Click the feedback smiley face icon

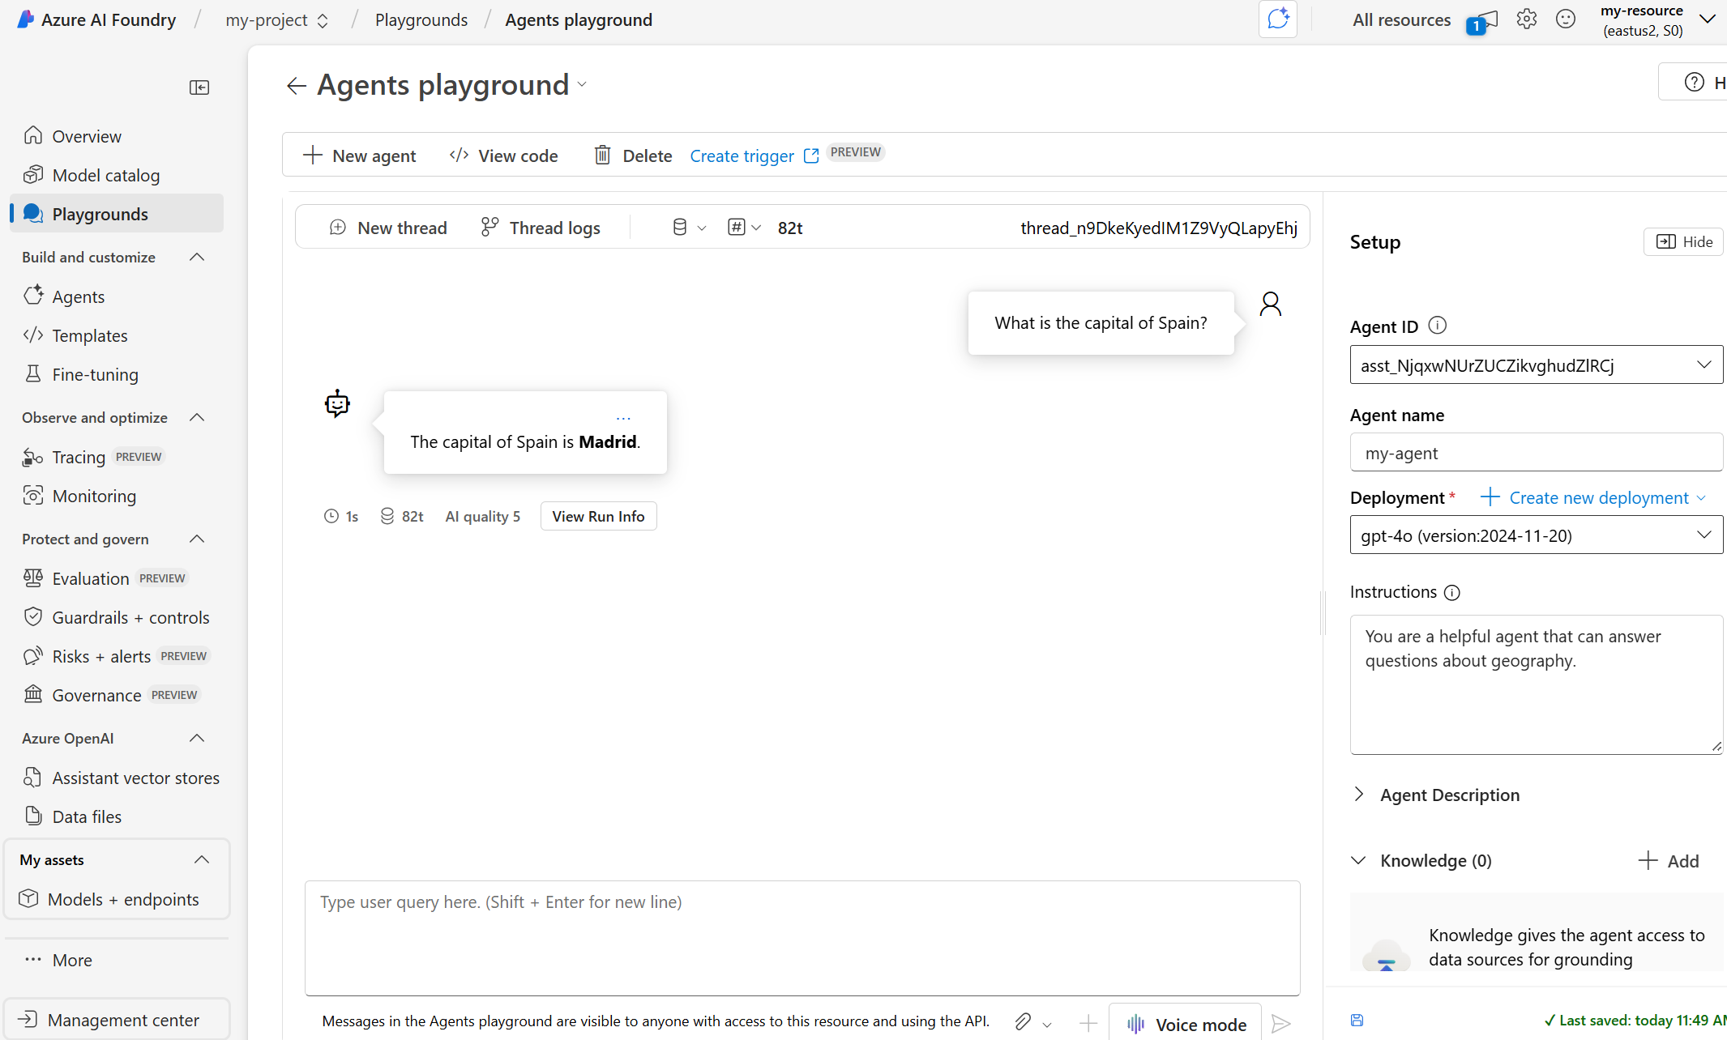click(x=1566, y=19)
